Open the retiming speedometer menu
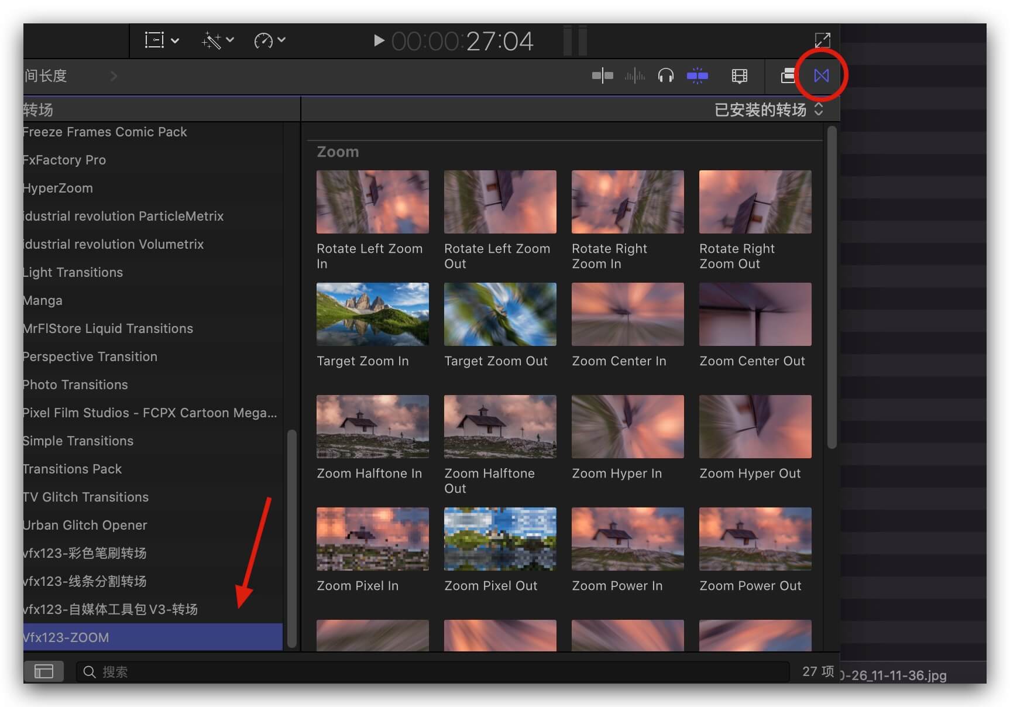This screenshot has height=707, width=1010. (x=270, y=40)
